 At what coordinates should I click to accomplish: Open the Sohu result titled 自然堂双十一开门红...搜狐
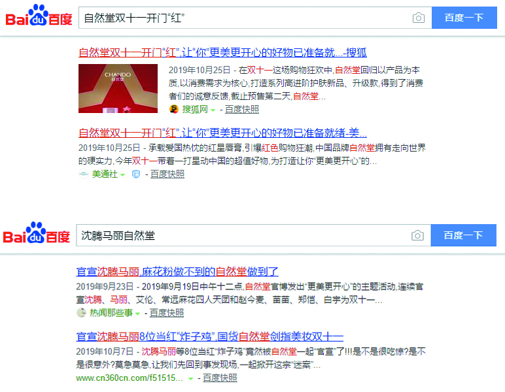(222, 52)
